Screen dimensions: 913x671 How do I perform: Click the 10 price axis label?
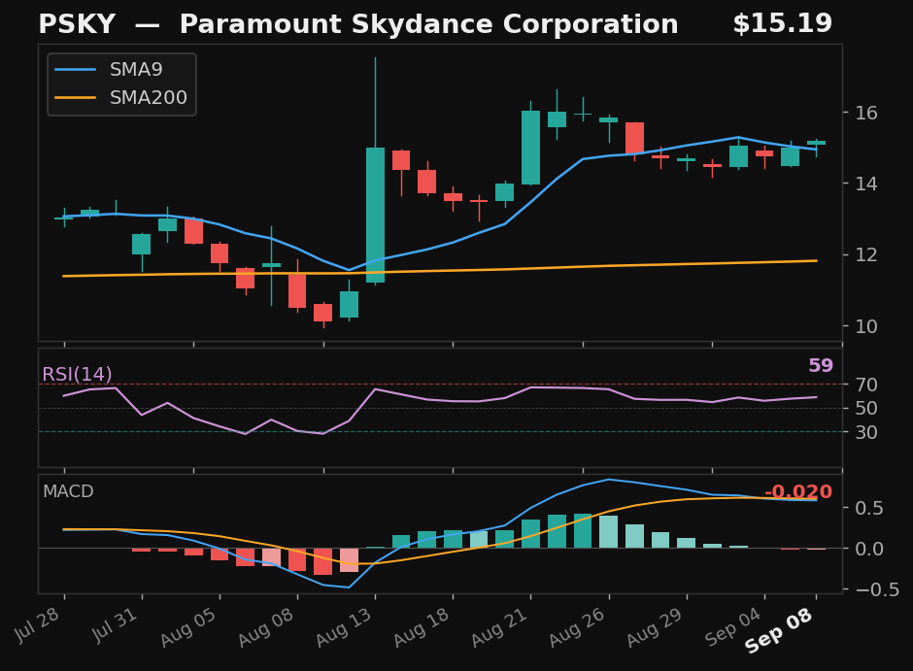(866, 326)
